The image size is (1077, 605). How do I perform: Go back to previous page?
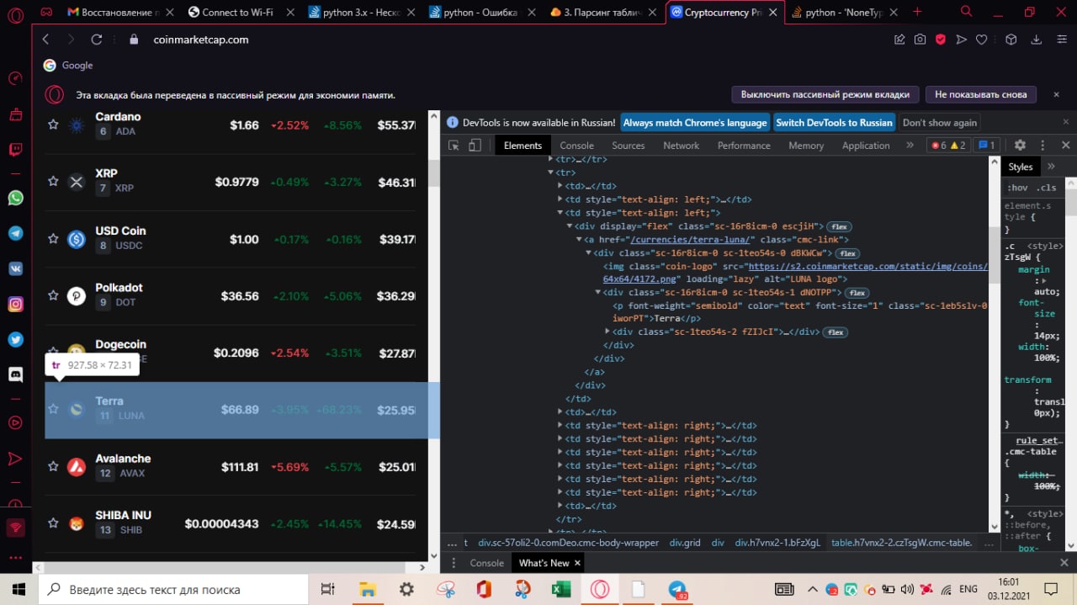coord(45,40)
